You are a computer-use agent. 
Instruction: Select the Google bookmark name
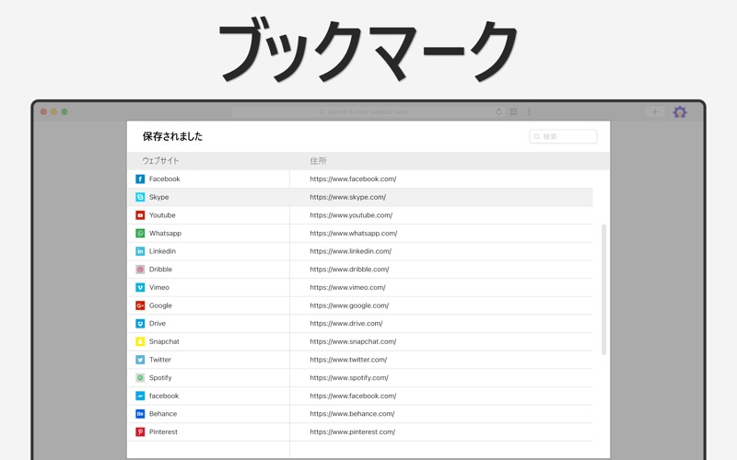click(160, 305)
